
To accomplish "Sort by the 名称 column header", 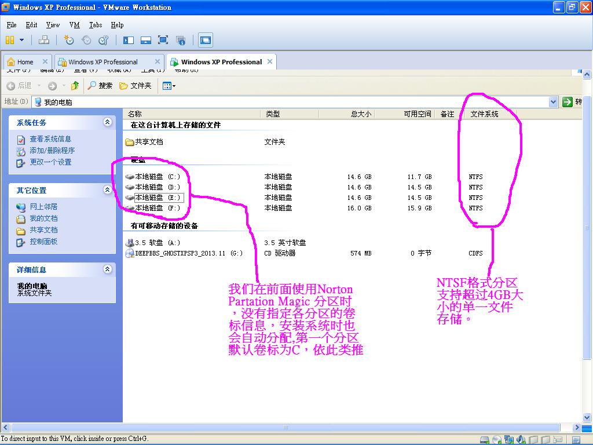I will (192, 114).
